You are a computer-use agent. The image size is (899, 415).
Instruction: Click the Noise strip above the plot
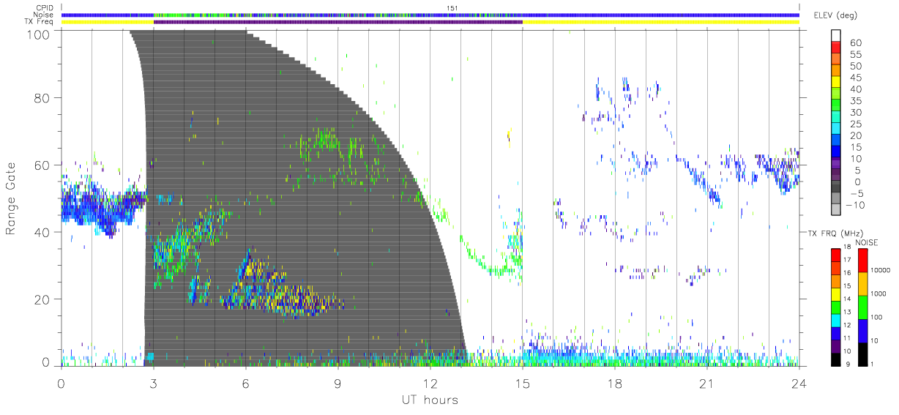[x=430, y=15]
